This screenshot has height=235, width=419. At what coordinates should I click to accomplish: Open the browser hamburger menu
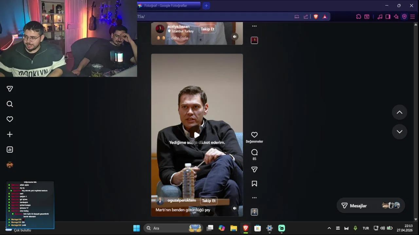412,17
